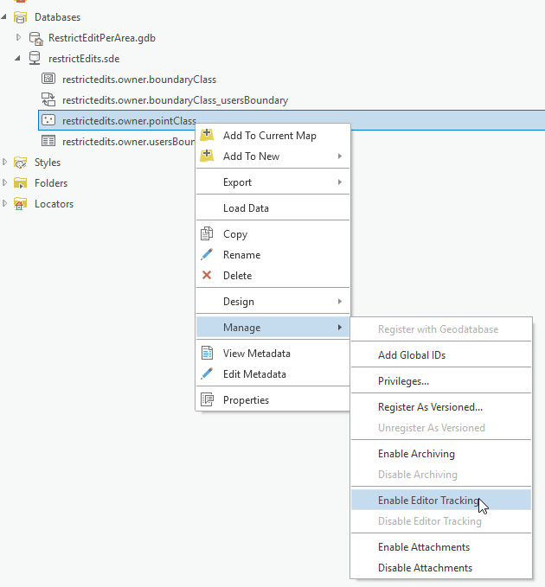Click the restrictEdits.sde database connection icon
Screen dimensions: 545x587
pos(35,59)
